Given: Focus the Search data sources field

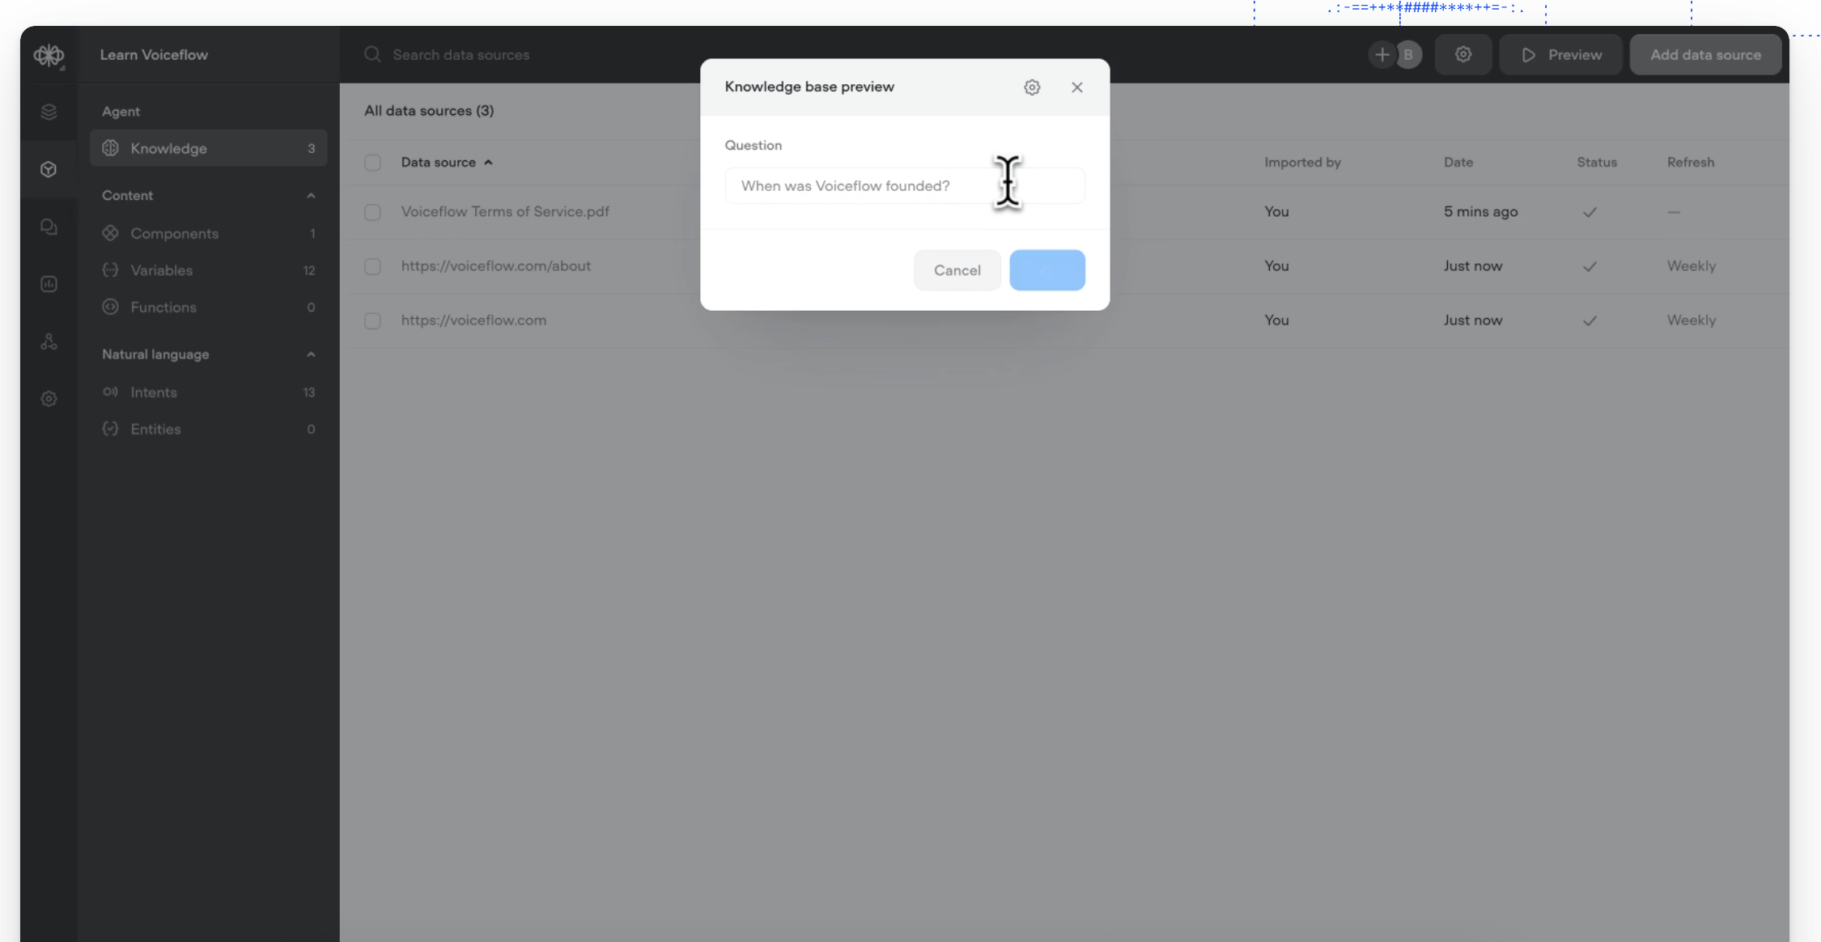Looking at the screenshot, I should point(461,54).
